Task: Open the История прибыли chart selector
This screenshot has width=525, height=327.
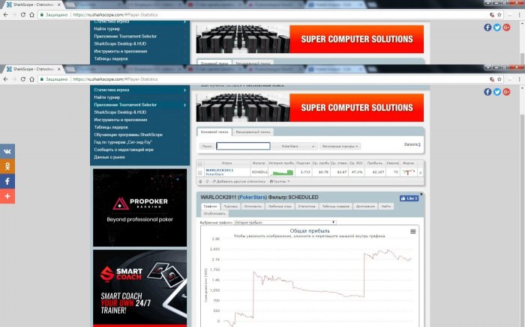Action: tap(285, 222)
